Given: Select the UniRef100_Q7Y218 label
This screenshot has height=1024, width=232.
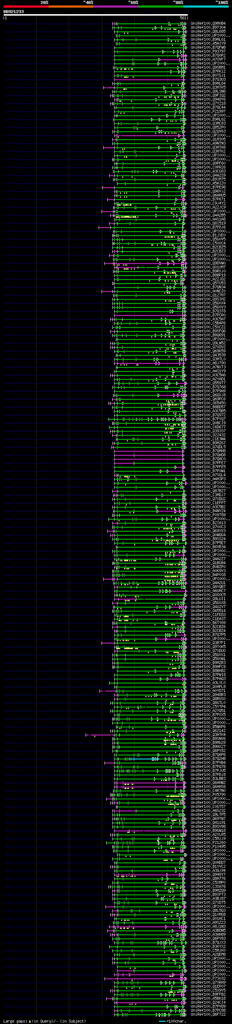Looking at the screenshot, I should pos(208,104).
